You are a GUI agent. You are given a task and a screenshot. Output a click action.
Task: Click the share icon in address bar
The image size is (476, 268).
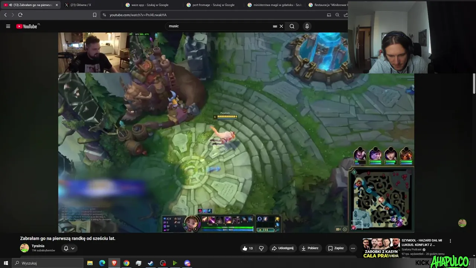(345, 15)
